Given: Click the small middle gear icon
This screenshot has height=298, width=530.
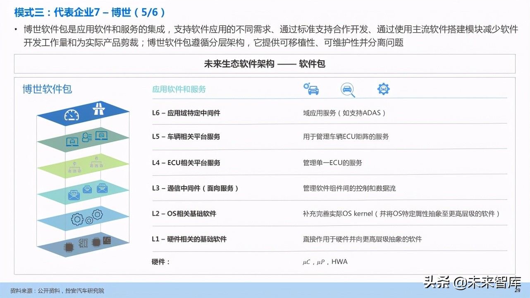Looking at the screenshot, I should coord(89,220).
